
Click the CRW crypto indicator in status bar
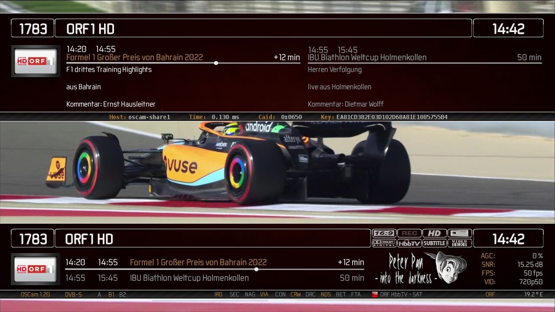[x=295, y=295]
